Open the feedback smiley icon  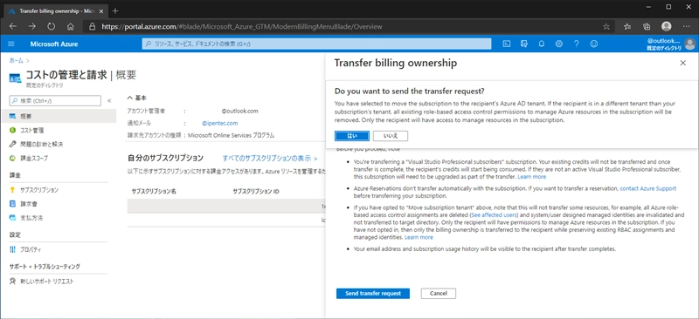594,44
